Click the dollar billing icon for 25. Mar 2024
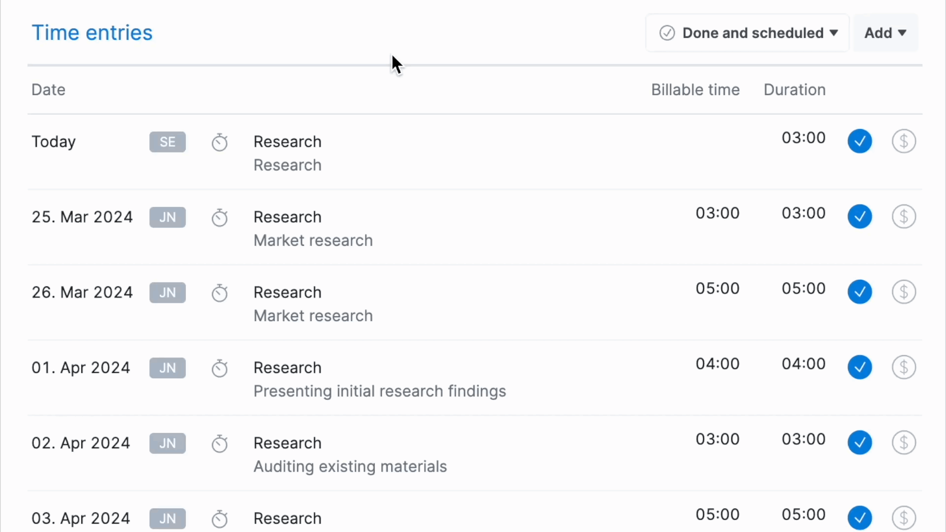Screen dimensions: 946x532 pyautogui.click(x=904, y=217)
